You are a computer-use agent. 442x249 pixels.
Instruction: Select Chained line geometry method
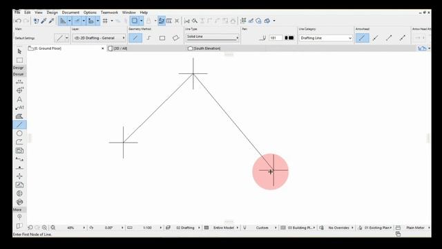(149, 38)
